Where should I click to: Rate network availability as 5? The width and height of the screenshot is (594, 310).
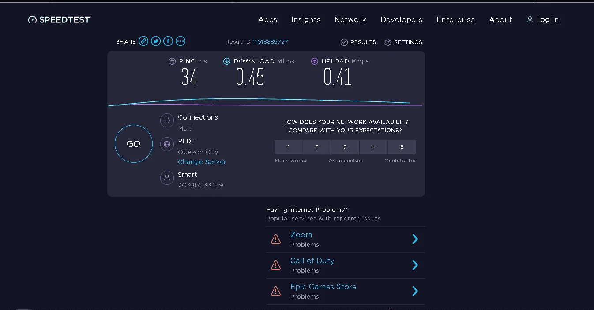tap(402, 147)
